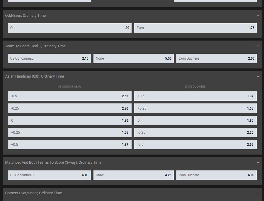Click the Odd/Even, Ordinary Time heading
The height and width of the screenshot is (201, 264).
[x=25, y=16]
